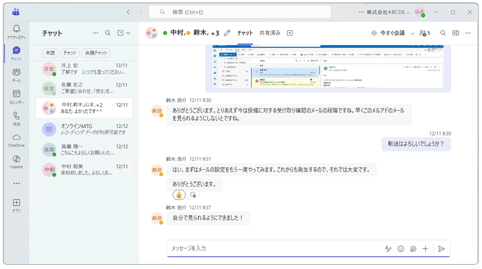Open the emoji picker in the compose box
This screenshot has width=482, height=269.
click(400, 249)
